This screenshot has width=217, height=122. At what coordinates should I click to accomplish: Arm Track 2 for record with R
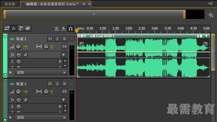click(64, 84)
